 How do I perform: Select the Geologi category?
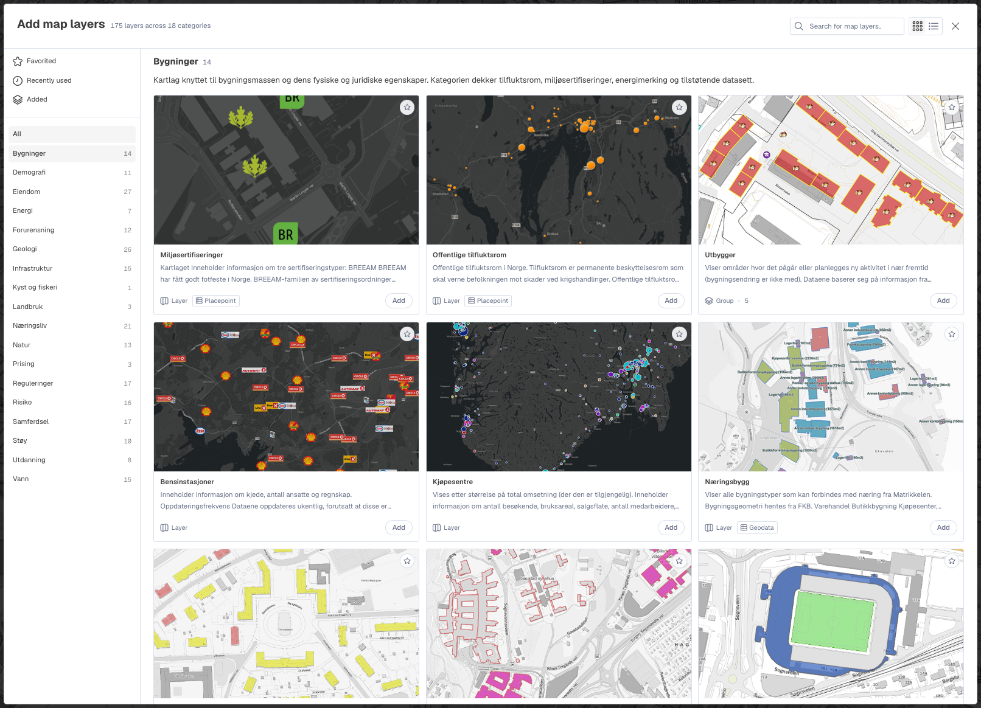pyautogui.click(x=72, y=249)
